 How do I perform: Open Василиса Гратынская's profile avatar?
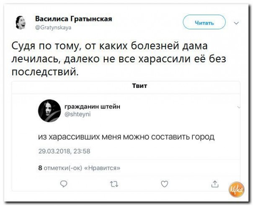[21, 23]
